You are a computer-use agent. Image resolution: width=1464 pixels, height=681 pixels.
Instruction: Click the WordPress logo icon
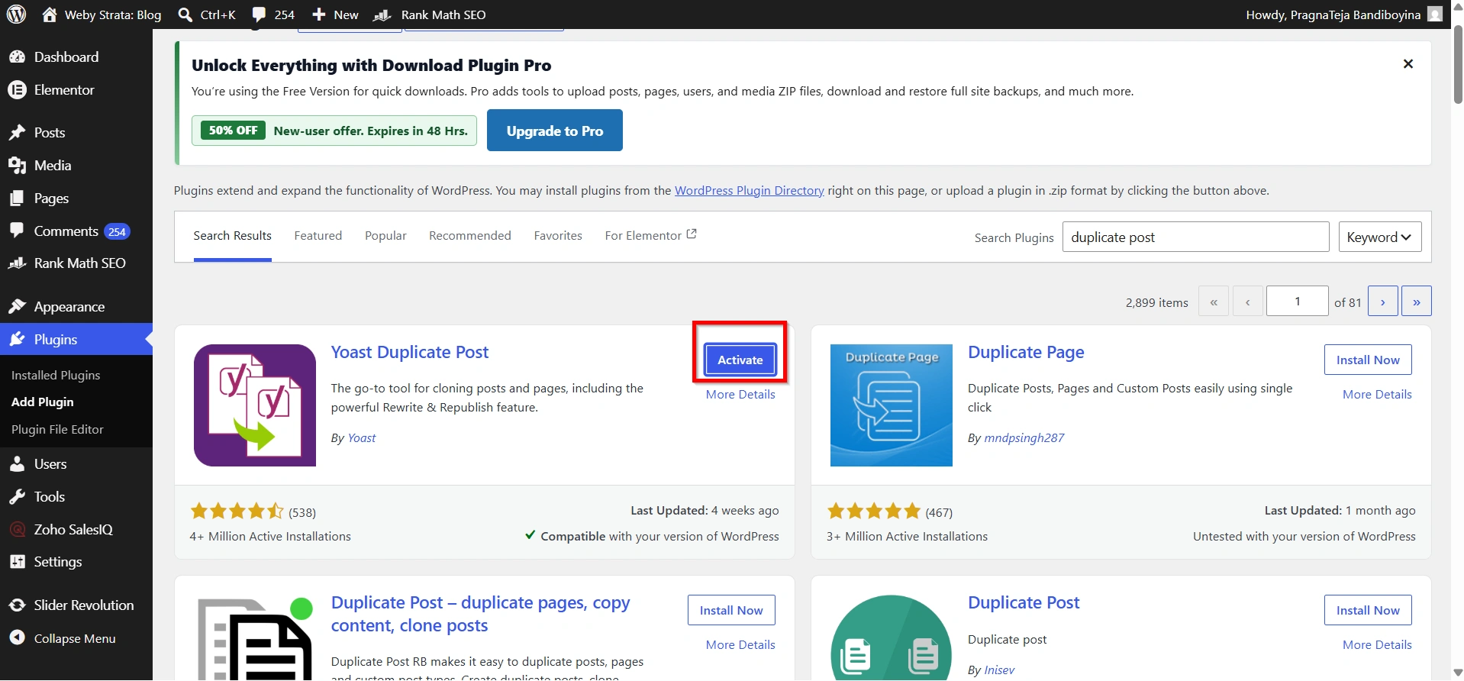(x=16, y=15)
